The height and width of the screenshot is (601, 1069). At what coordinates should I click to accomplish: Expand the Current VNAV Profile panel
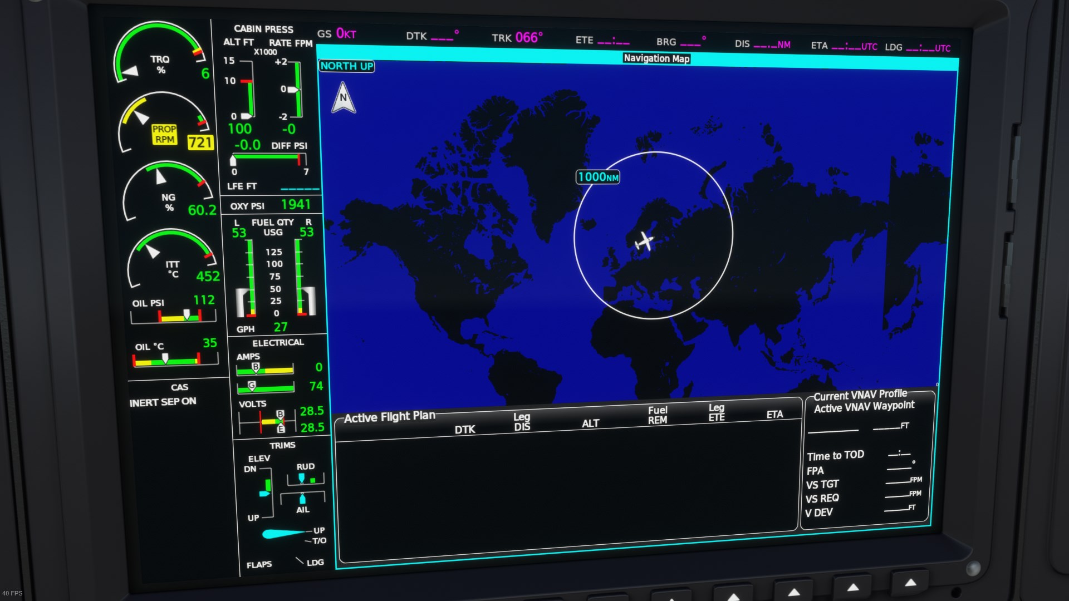[x=860, y=396]
